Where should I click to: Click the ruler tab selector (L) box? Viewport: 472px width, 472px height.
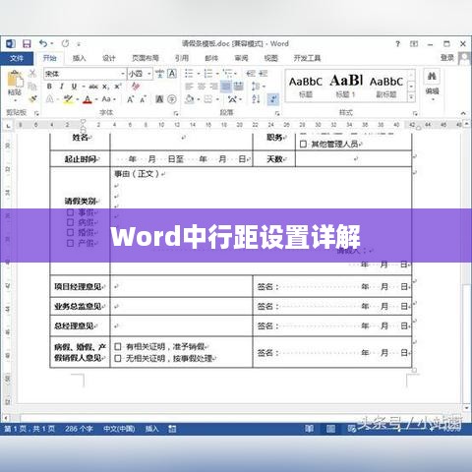click(x=8, y=126)
